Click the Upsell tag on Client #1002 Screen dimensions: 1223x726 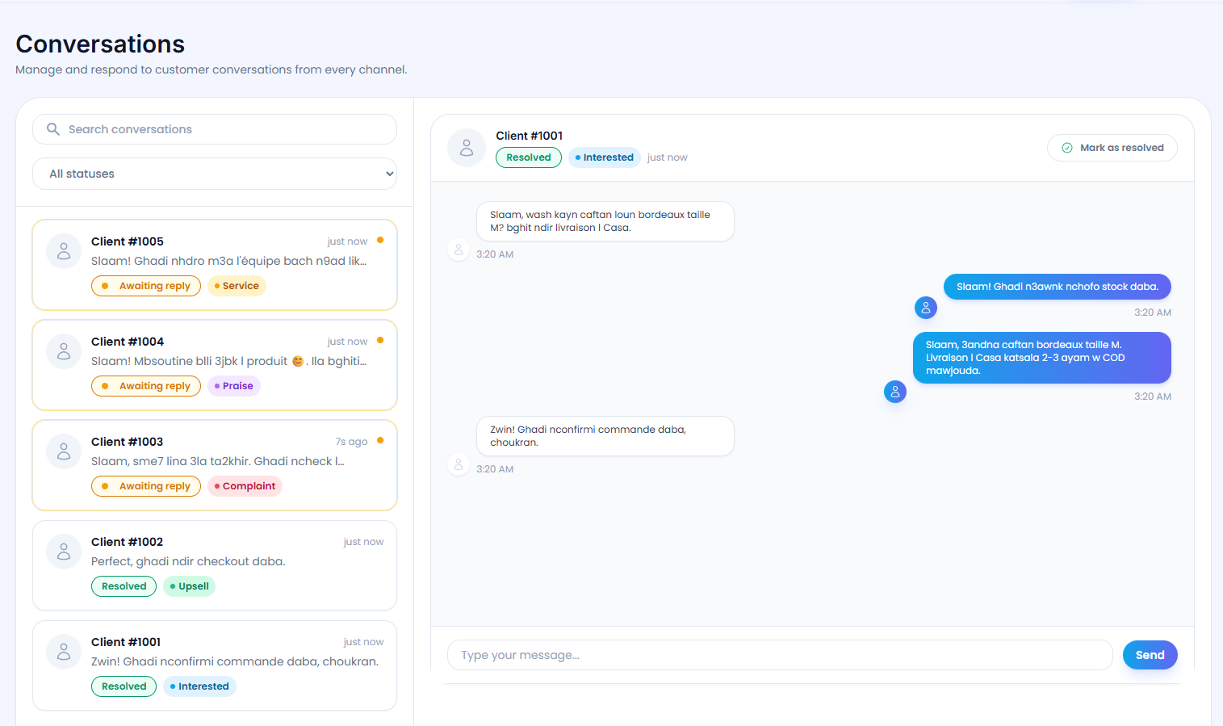[x=189, y=585]
